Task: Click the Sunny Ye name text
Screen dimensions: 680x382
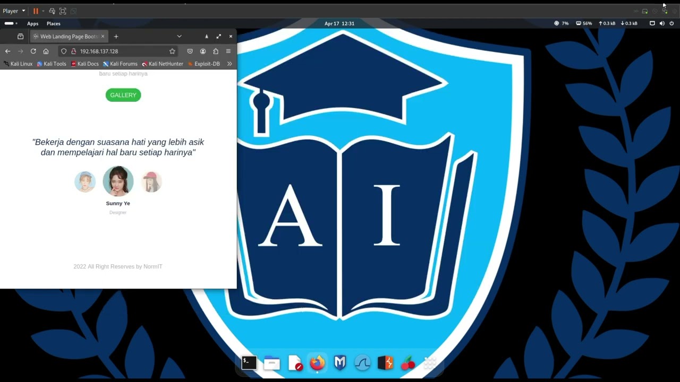Action: 118,203
